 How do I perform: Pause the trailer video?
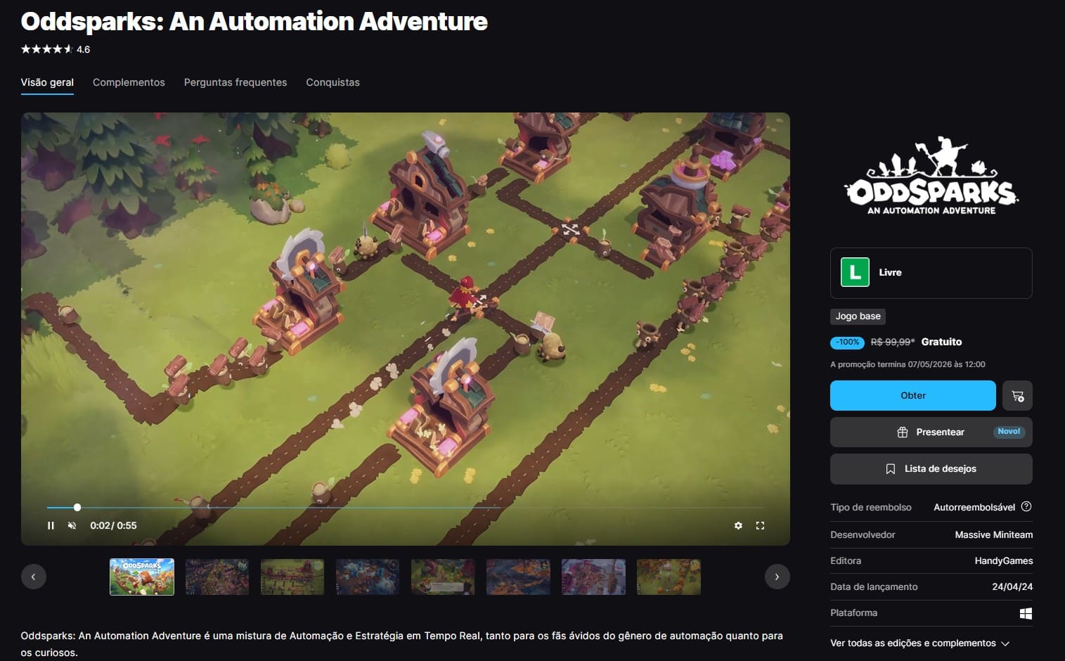(51, 525)
